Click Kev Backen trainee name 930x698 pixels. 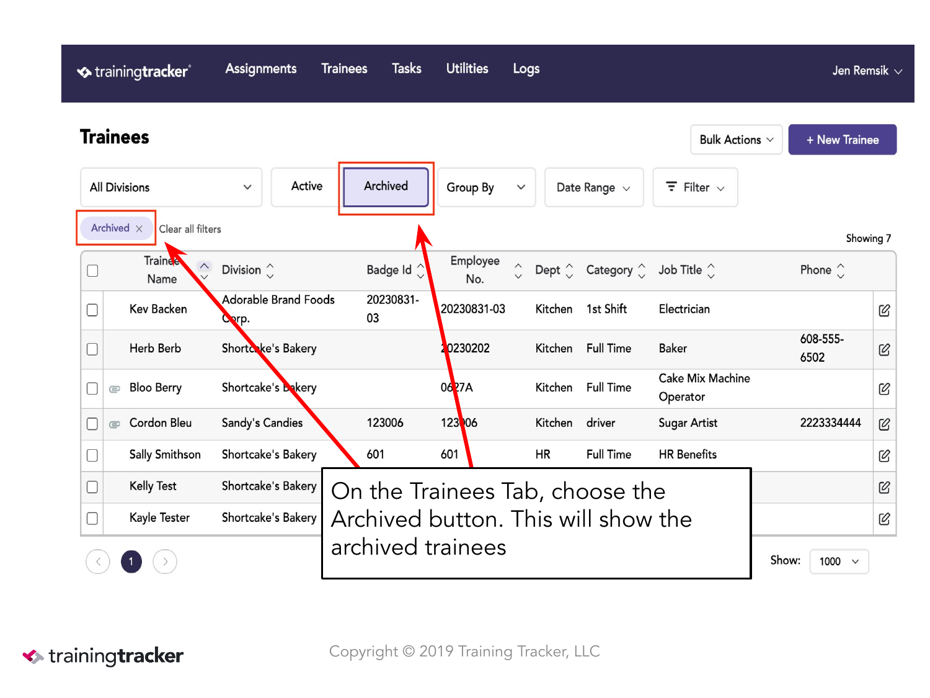[x=158, y=309]
